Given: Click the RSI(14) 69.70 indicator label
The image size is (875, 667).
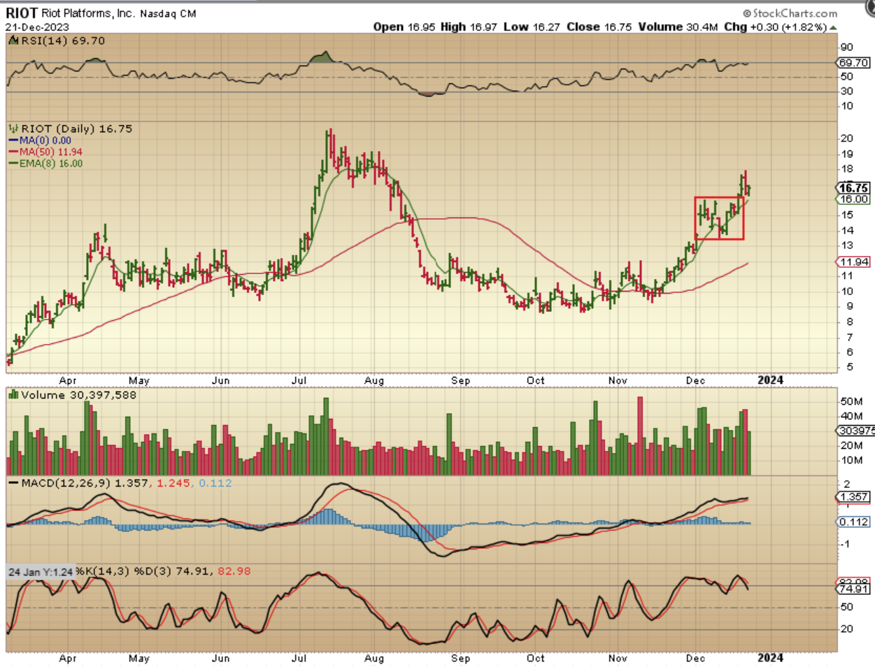Looking at the screenshot, I should click(63, 41).
